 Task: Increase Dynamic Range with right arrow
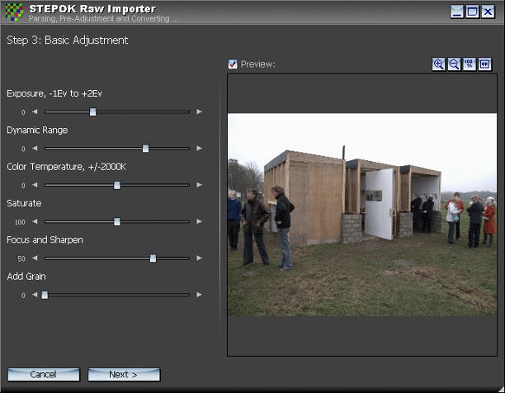click(200, 148)
